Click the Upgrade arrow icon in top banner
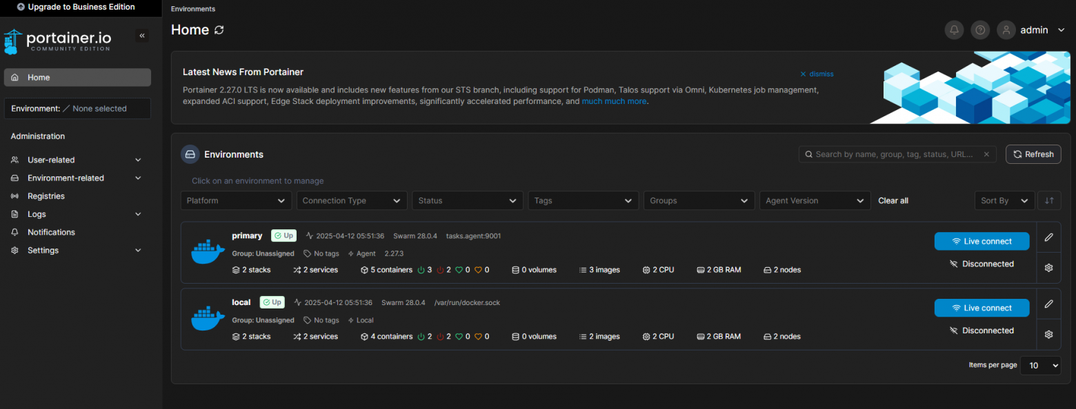1076x409 pixels. 21,7
